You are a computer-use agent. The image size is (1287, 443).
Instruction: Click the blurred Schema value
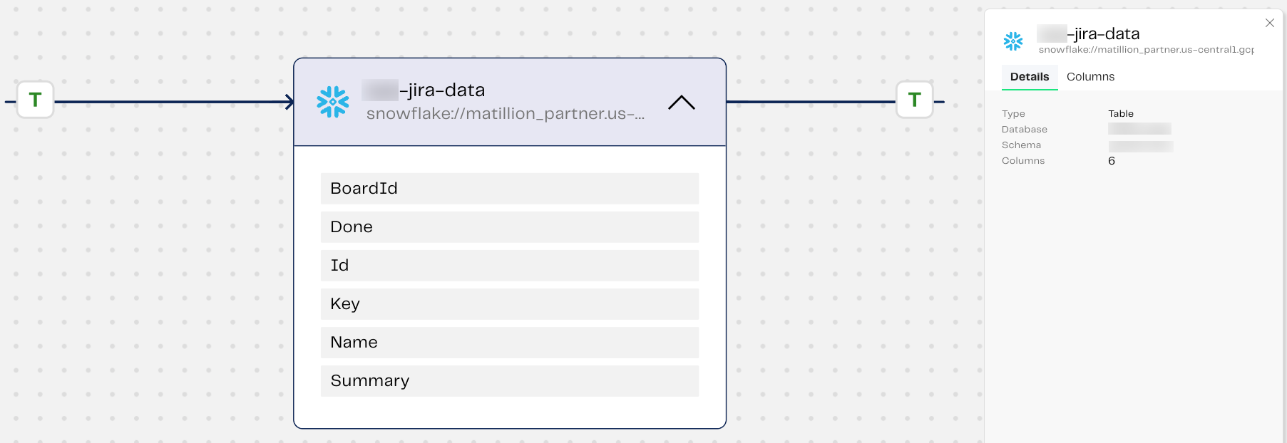click(x=1140, y=145)
